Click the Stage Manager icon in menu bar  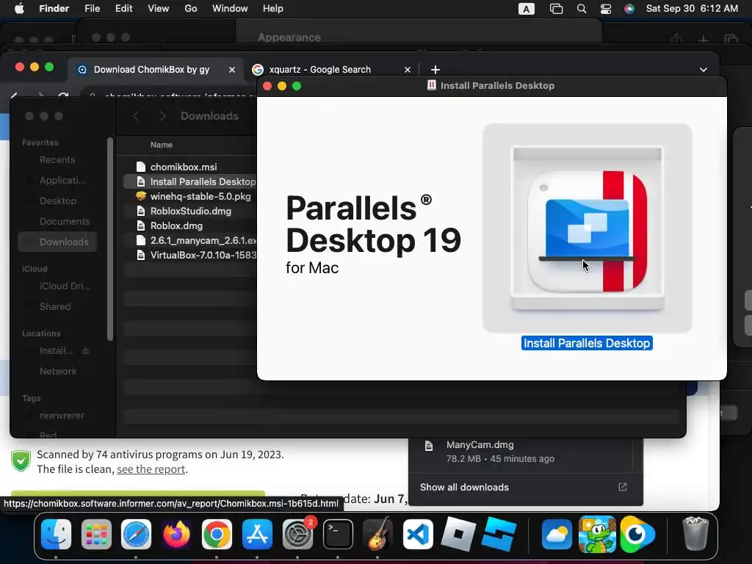pos(556,9)
